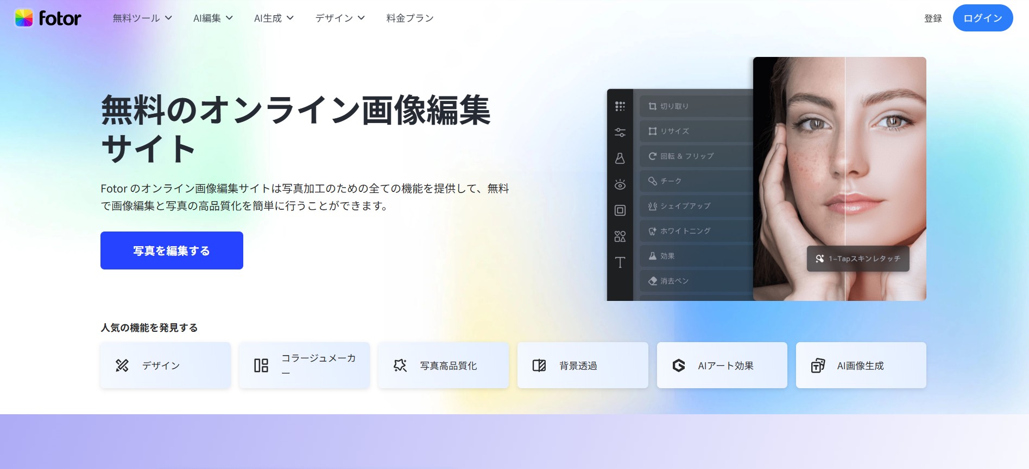Click the grid tools icon in editor sidebar

point(620,106)
